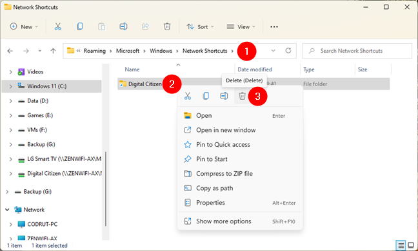Click the Search Network Shortcuts field
This screenshot has width=418, height=251.
tap(357, 51)
